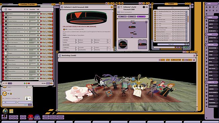Click the red icon in the bottom bar

pyautogui.click(x=31, y=117)
